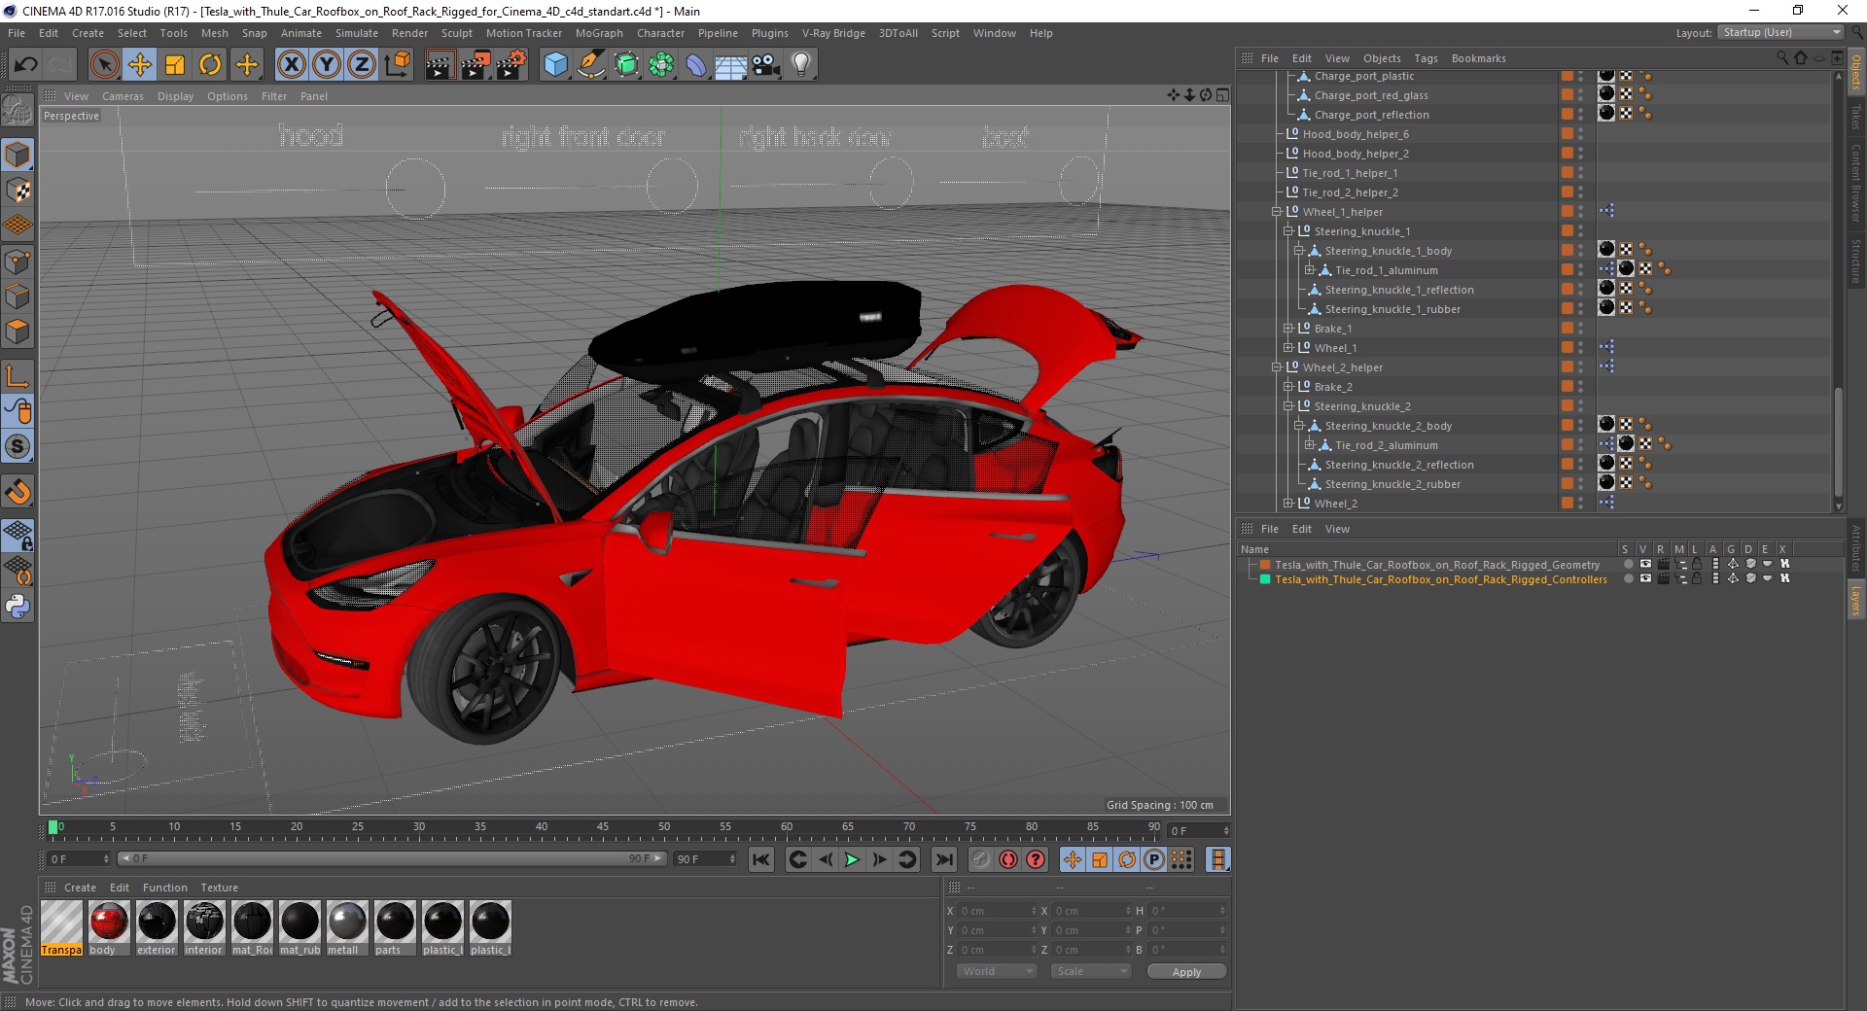The width and height of the screenshot is (1867, 1011).
Task: Click the Apply button
Action: point(1186,971)
